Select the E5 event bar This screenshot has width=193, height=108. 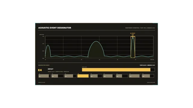coord(96,76)
